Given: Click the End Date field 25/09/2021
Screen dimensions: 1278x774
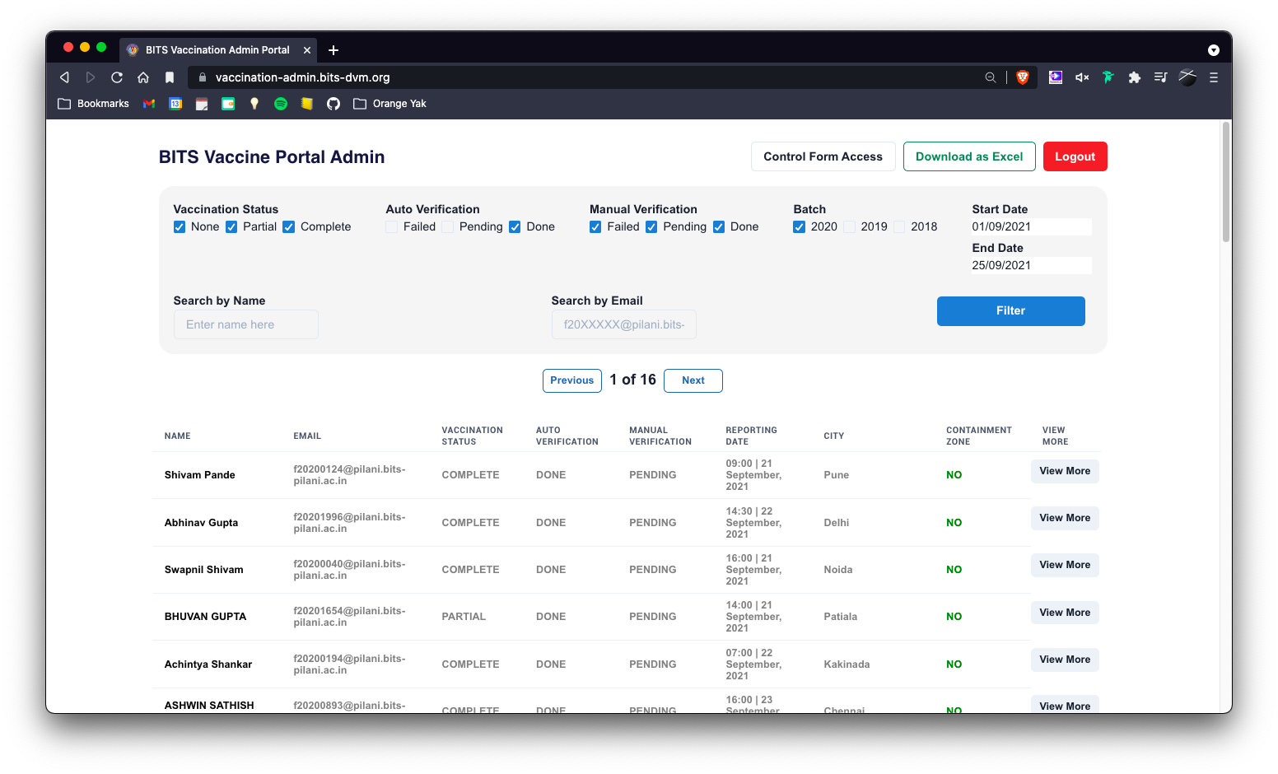Looking at the screenshot, I should click(x=1032, y=266).
